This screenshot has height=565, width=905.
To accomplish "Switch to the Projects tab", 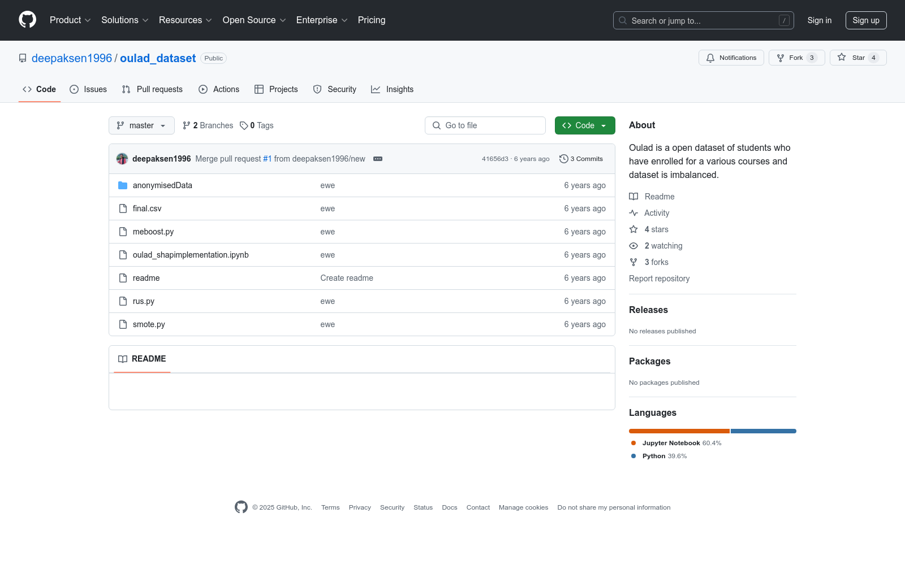I will pos(276,89).
